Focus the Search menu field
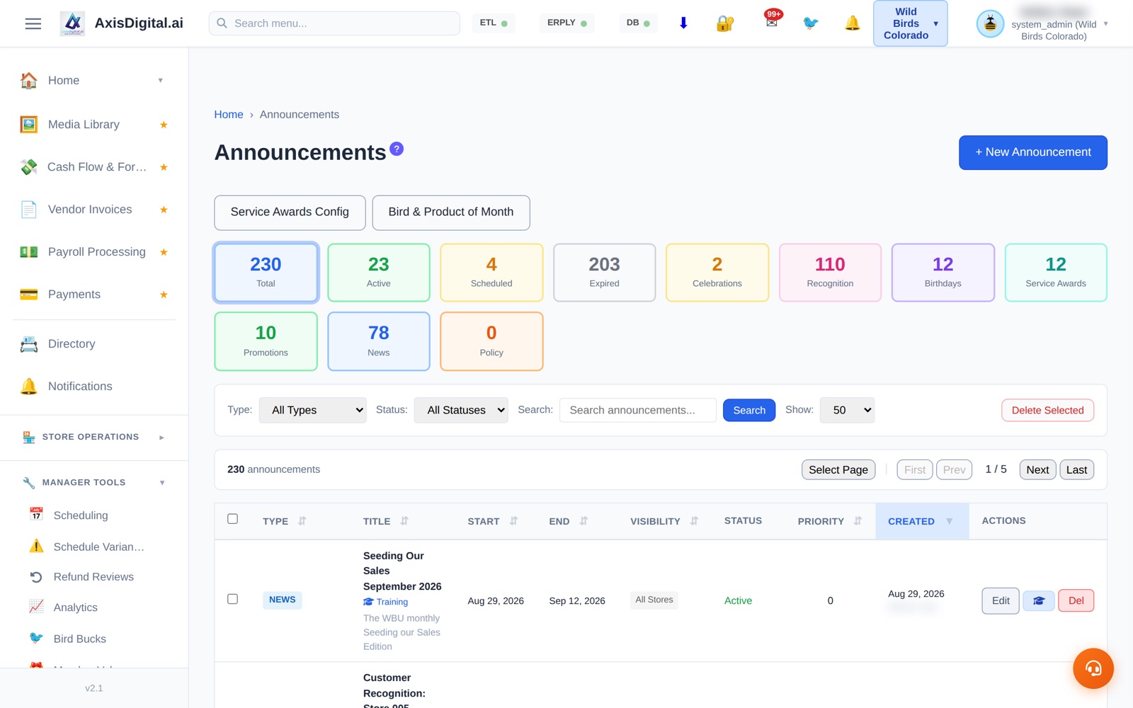 click(x=334, y=23)
